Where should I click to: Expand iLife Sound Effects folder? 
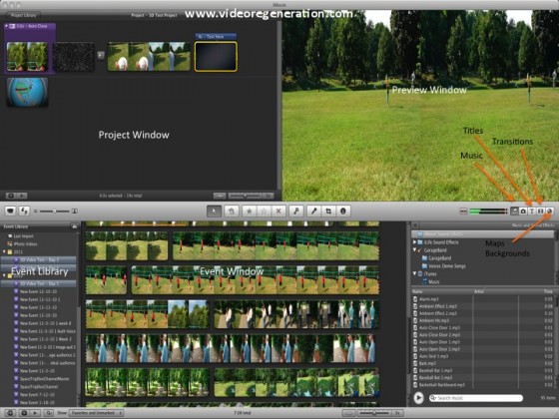(414, 242)
